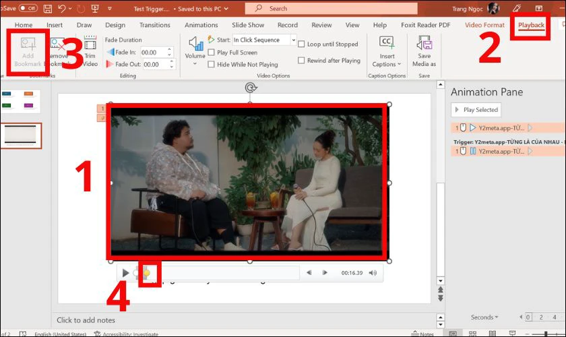Click the Fade Out time field
Screen dimensions: 566x337
pyautogui.click(x=155, y=64)
